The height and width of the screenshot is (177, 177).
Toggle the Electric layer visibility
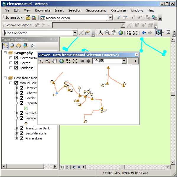point(16,63)
